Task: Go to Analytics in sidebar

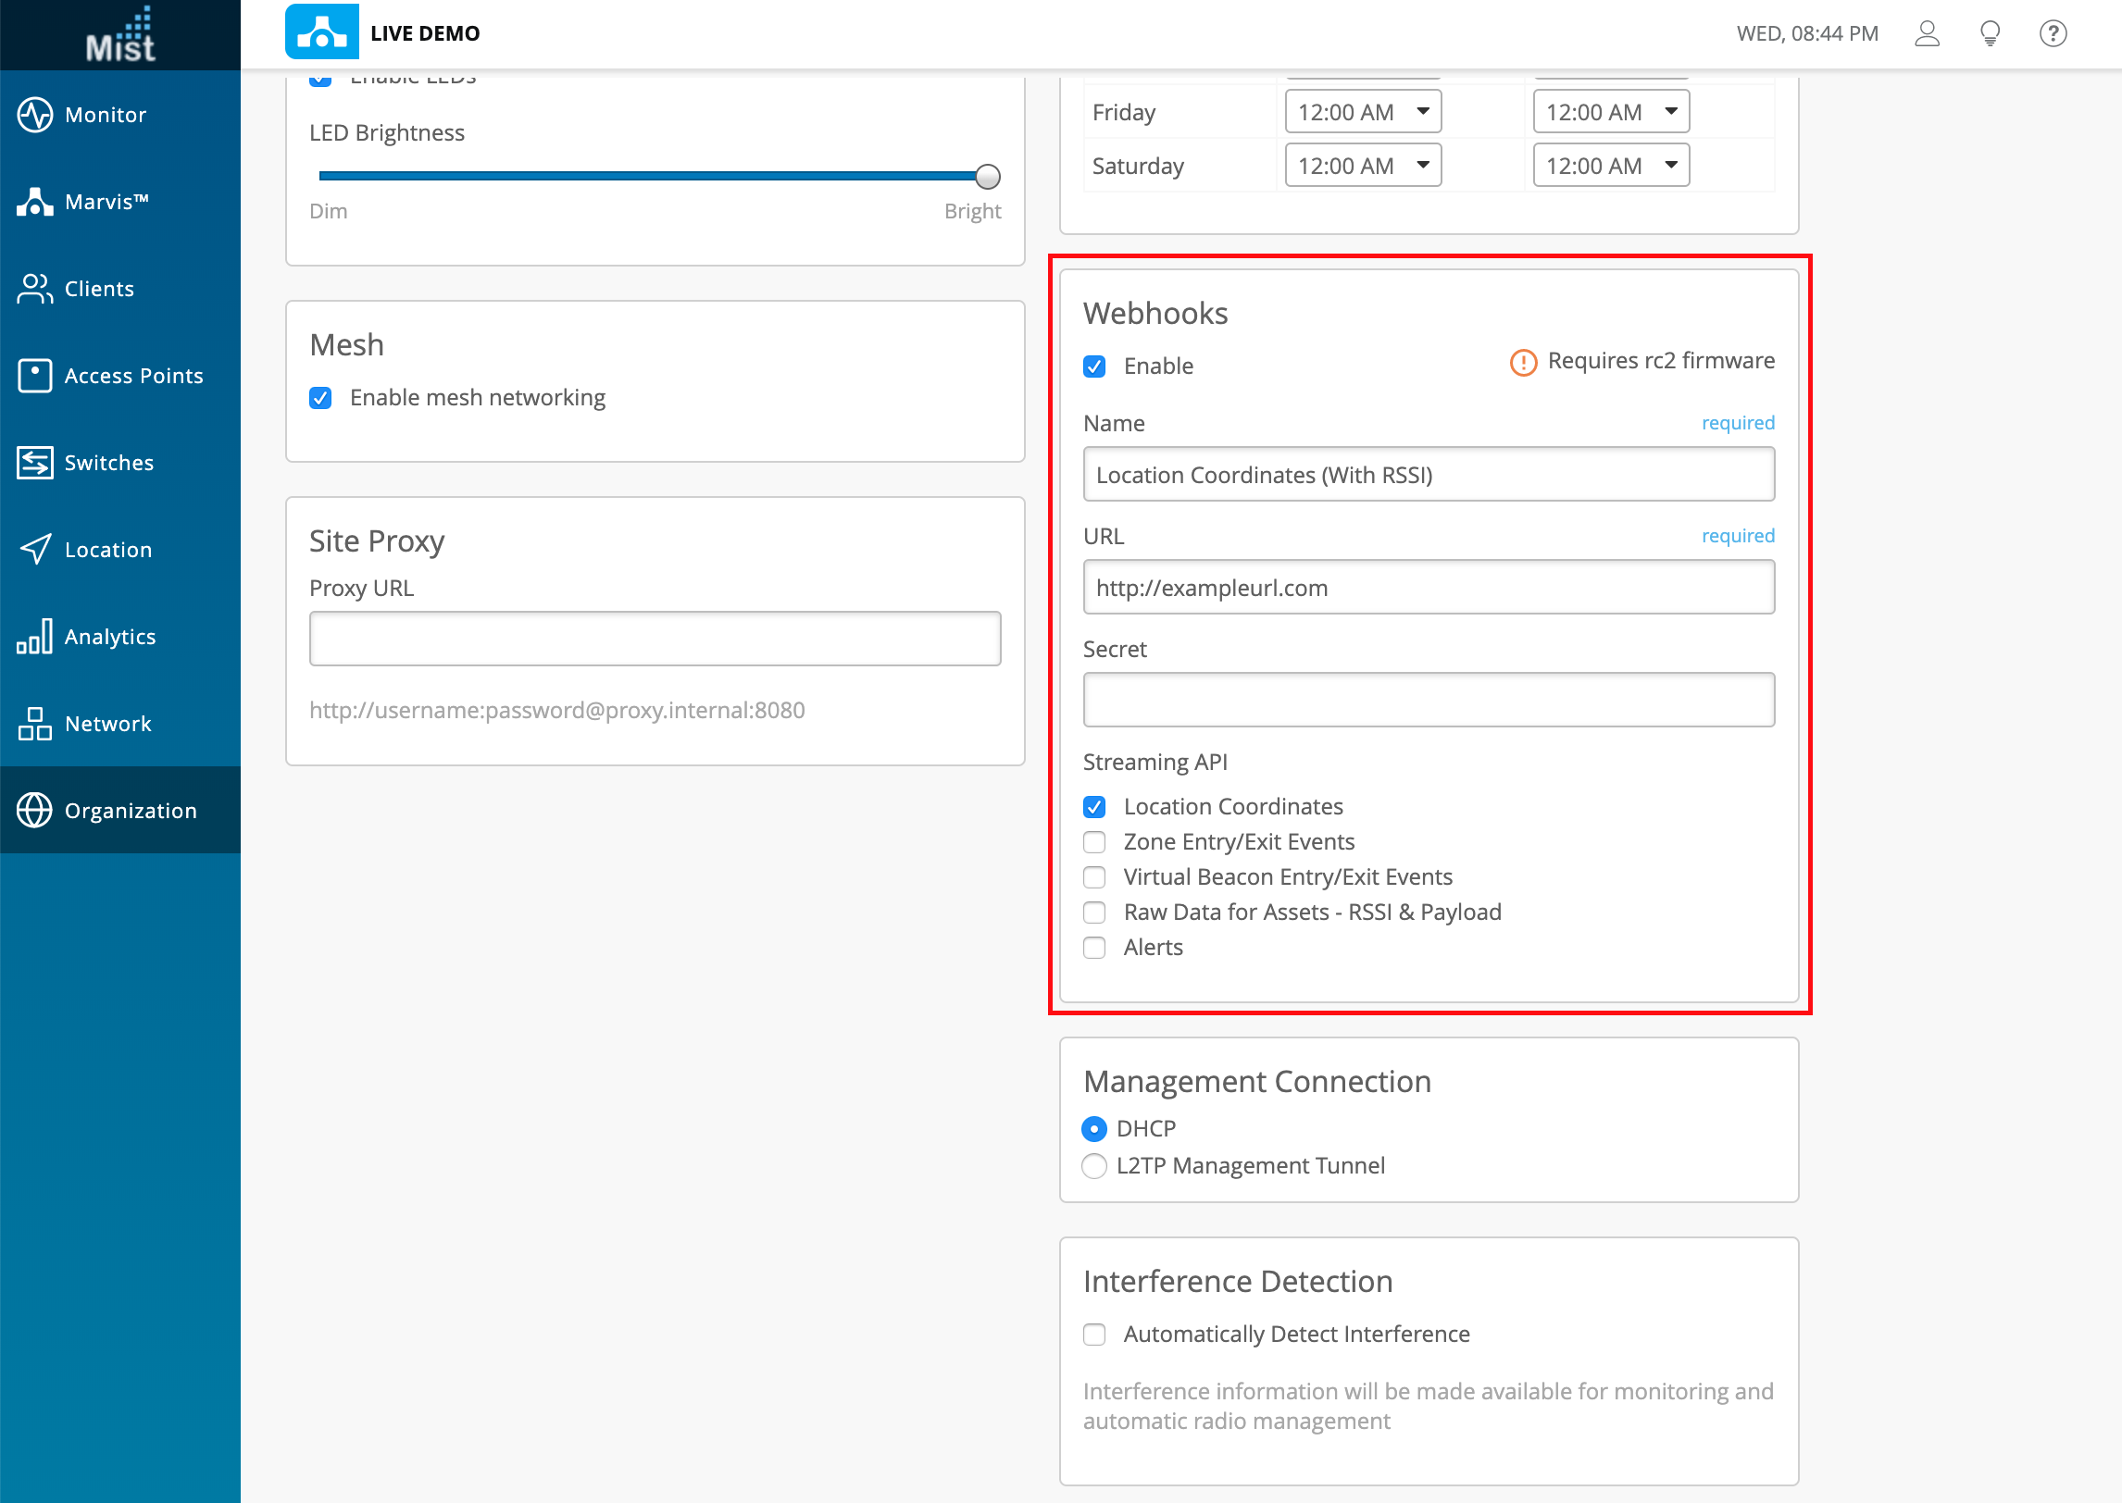Action: [109, 637]
